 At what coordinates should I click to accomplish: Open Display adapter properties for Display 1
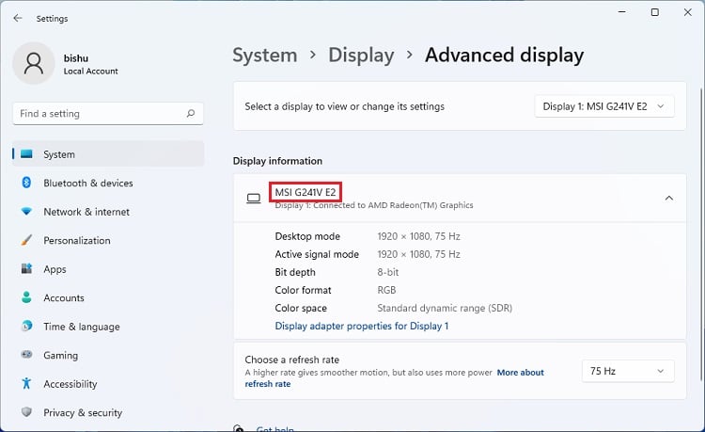[x=362, y=326]
